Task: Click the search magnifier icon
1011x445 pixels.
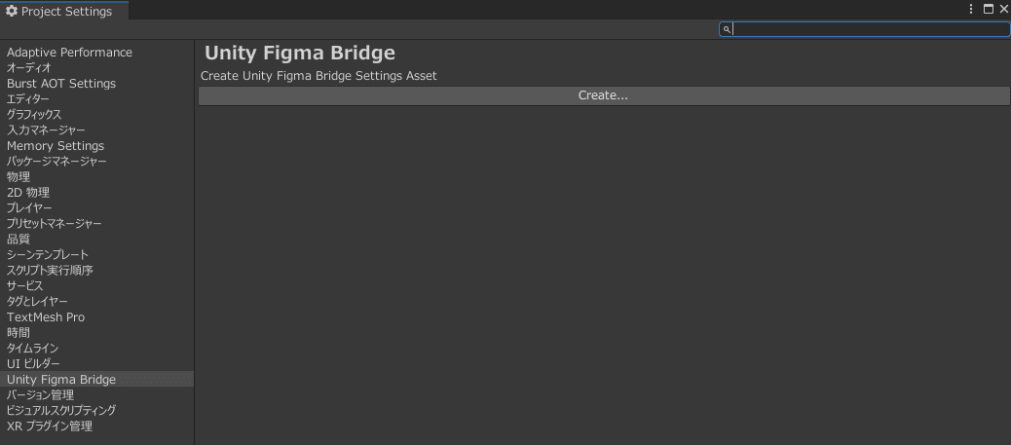Action: pyautogui.click(x=727, y=29)
